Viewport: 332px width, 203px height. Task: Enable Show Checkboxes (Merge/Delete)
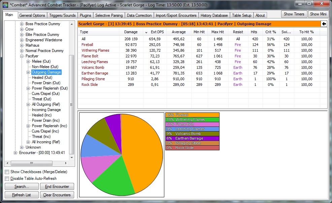pos(7,172)
